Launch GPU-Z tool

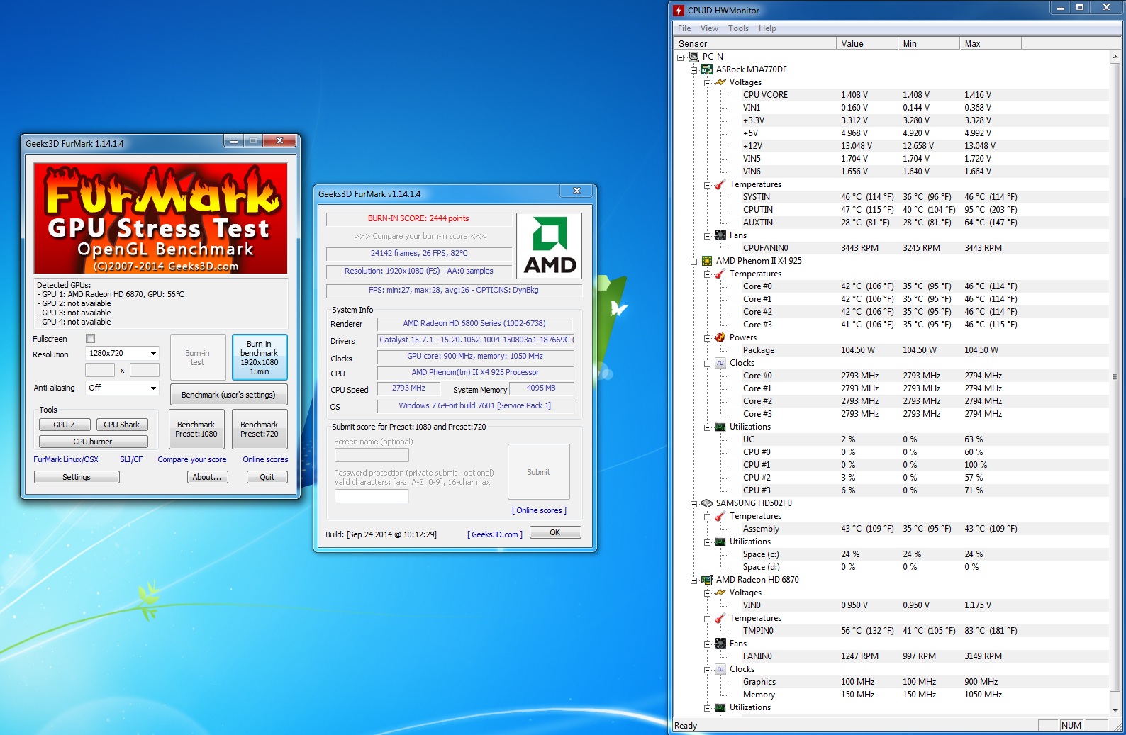pos(65,425)
